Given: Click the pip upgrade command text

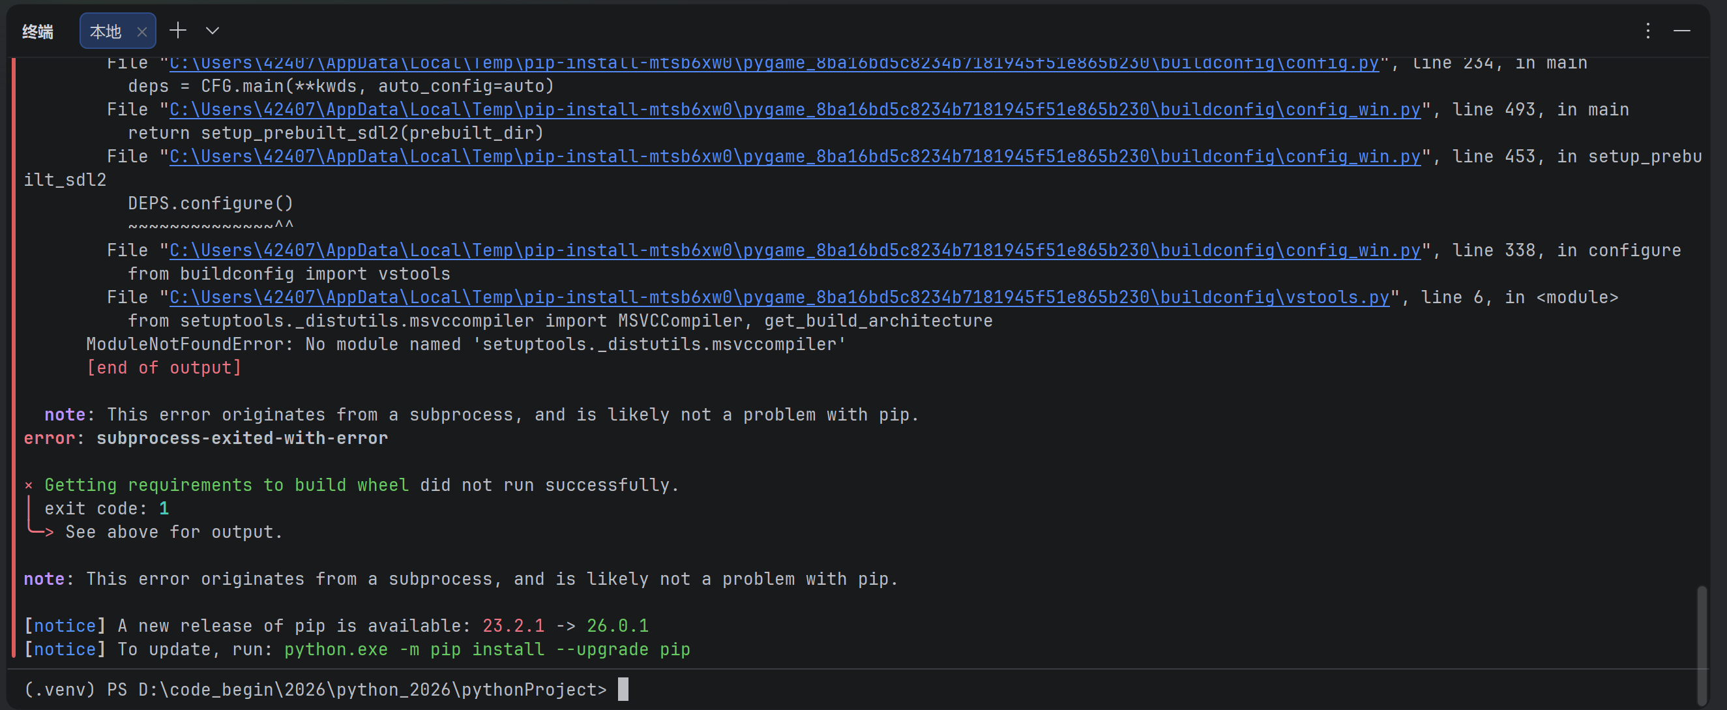Looking at the screenshot, I should click(x=487, y=649).
